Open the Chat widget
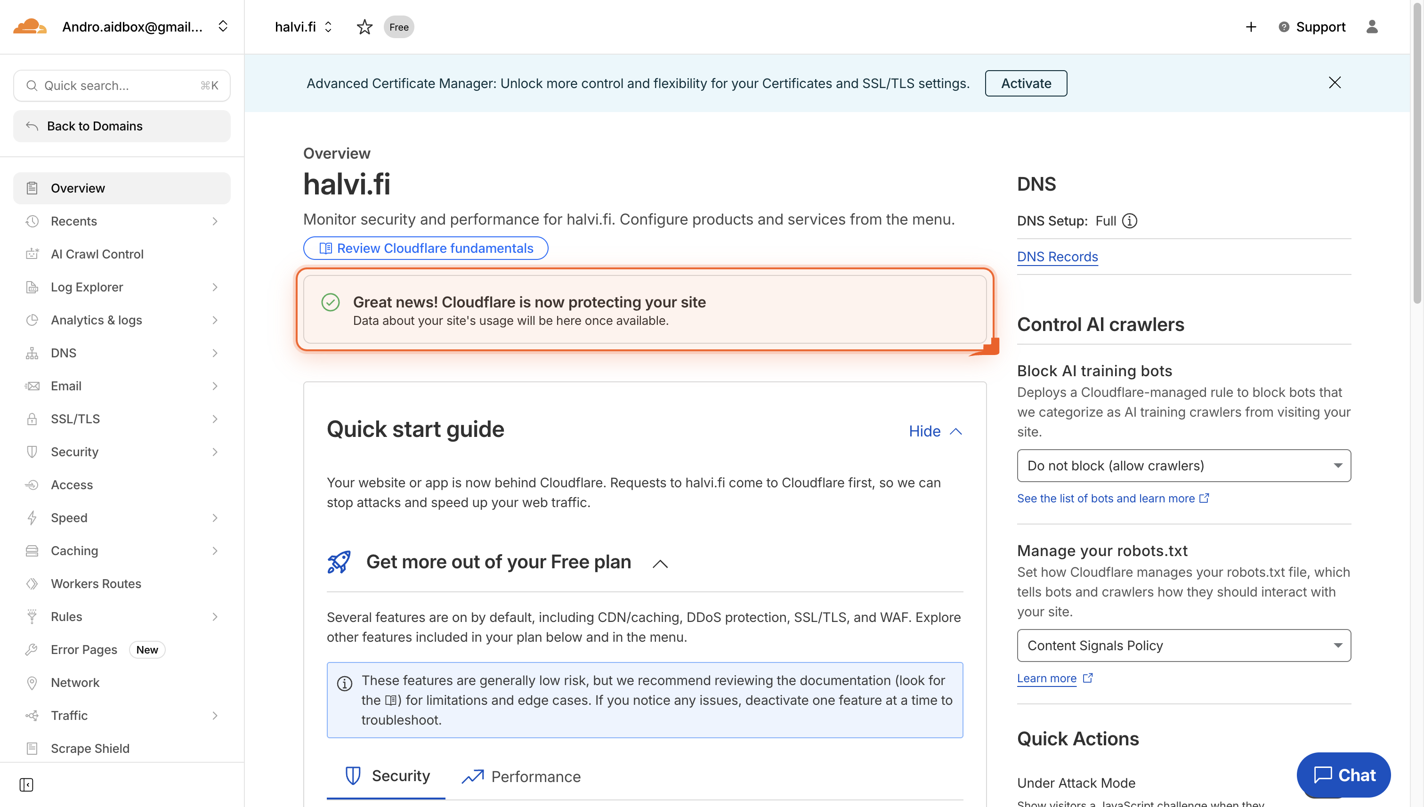 tap(1343, 775)
